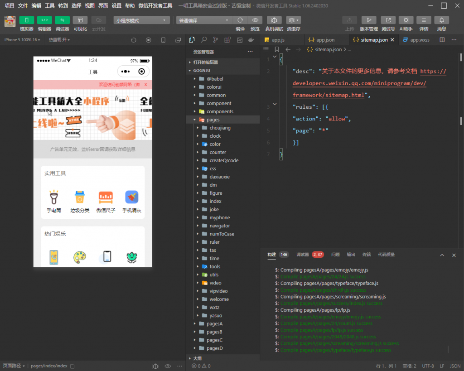The height and width of the screenshot is (371, 464).
Task: Collapse the bottom panel chevron
Action: [x=442, y=255]
